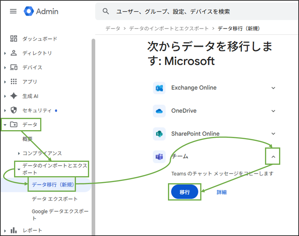Click the Teams product icon
The image size is (299, 236).
(x=159, y=157)
